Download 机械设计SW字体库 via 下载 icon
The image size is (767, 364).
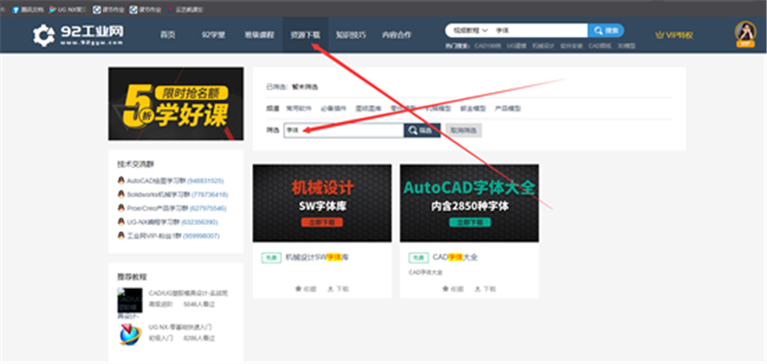tap(337, 289)
